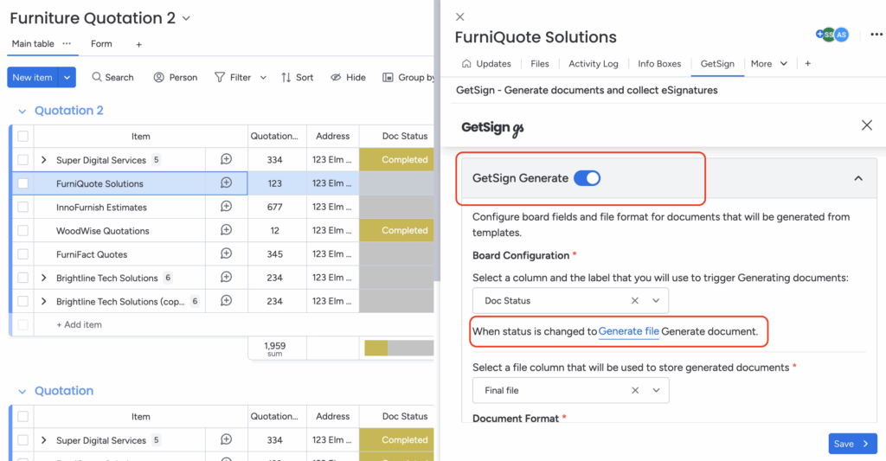Expand subitems of Brightline Tech Solutions
This screenshot has width=886, height=461.
click(43, 278)
